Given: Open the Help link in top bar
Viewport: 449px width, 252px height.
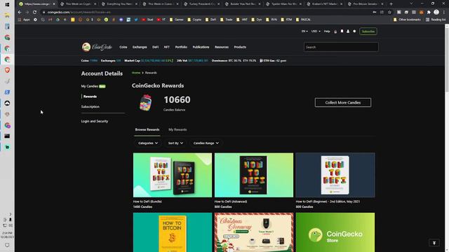Looking at the screenshot, I should [327, 31].
